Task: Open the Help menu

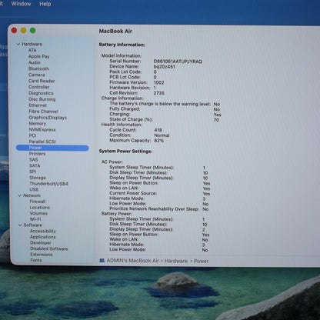Action: point(45,4)
